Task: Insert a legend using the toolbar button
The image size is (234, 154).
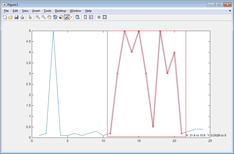Action: click(91, 17)
